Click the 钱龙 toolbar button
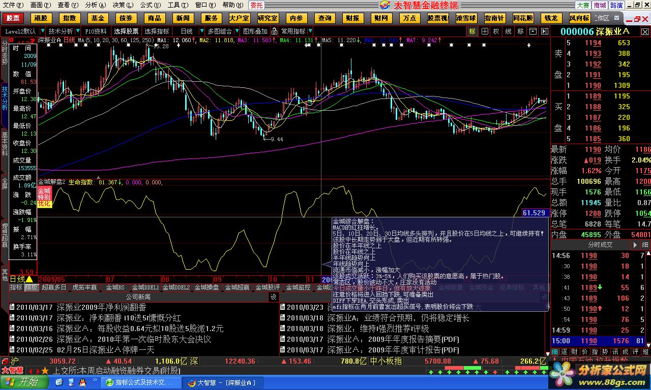 [551, 18]
